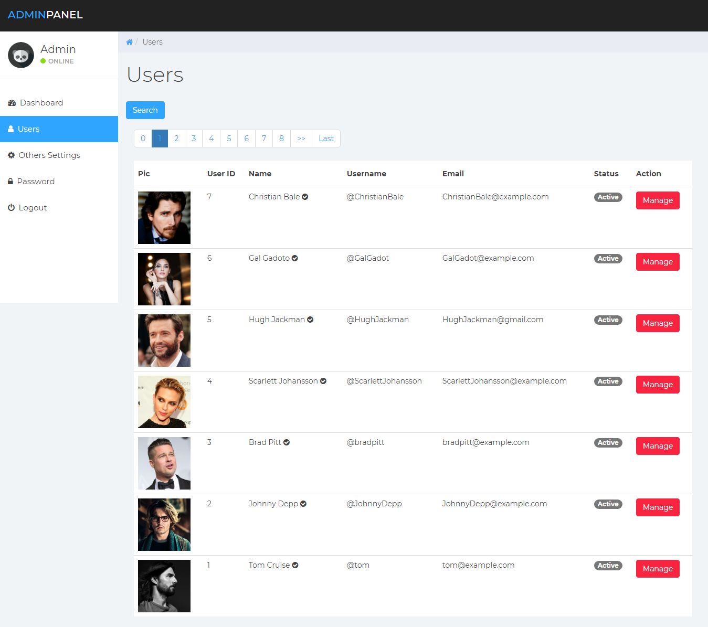
Task: Go to page 4 in pagination
Action: click(212, 139)
